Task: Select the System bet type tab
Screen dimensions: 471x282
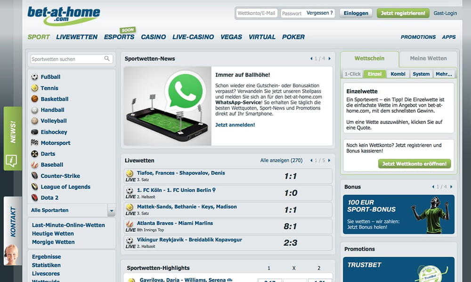Action: coord(421,74)
